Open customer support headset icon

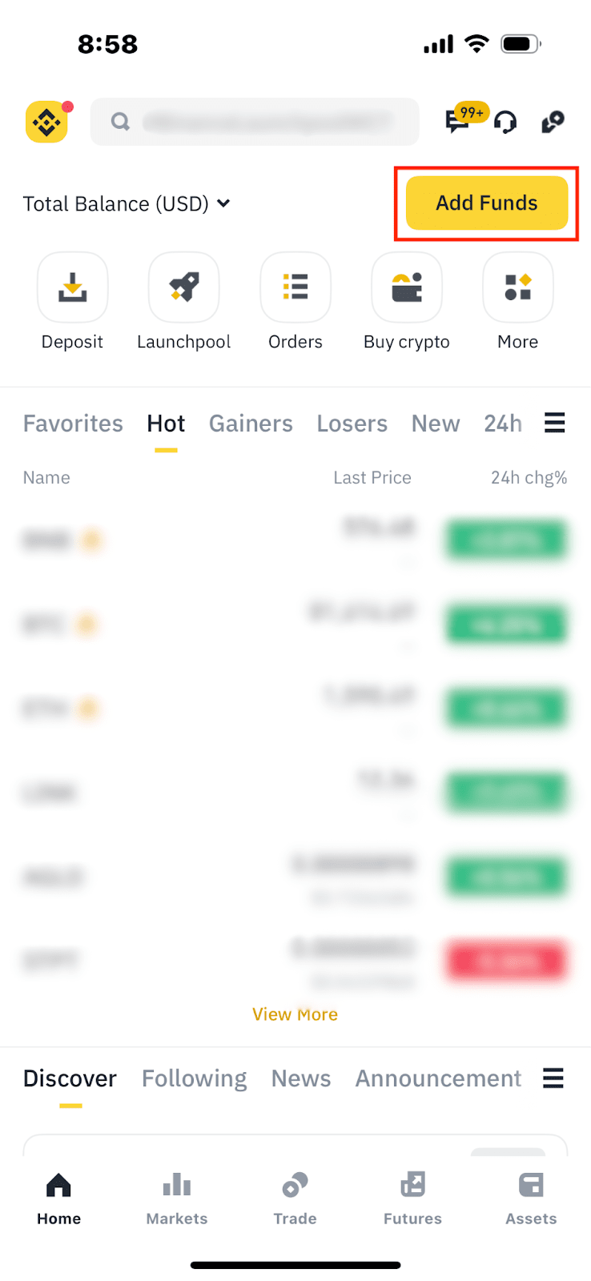(505, 122)
